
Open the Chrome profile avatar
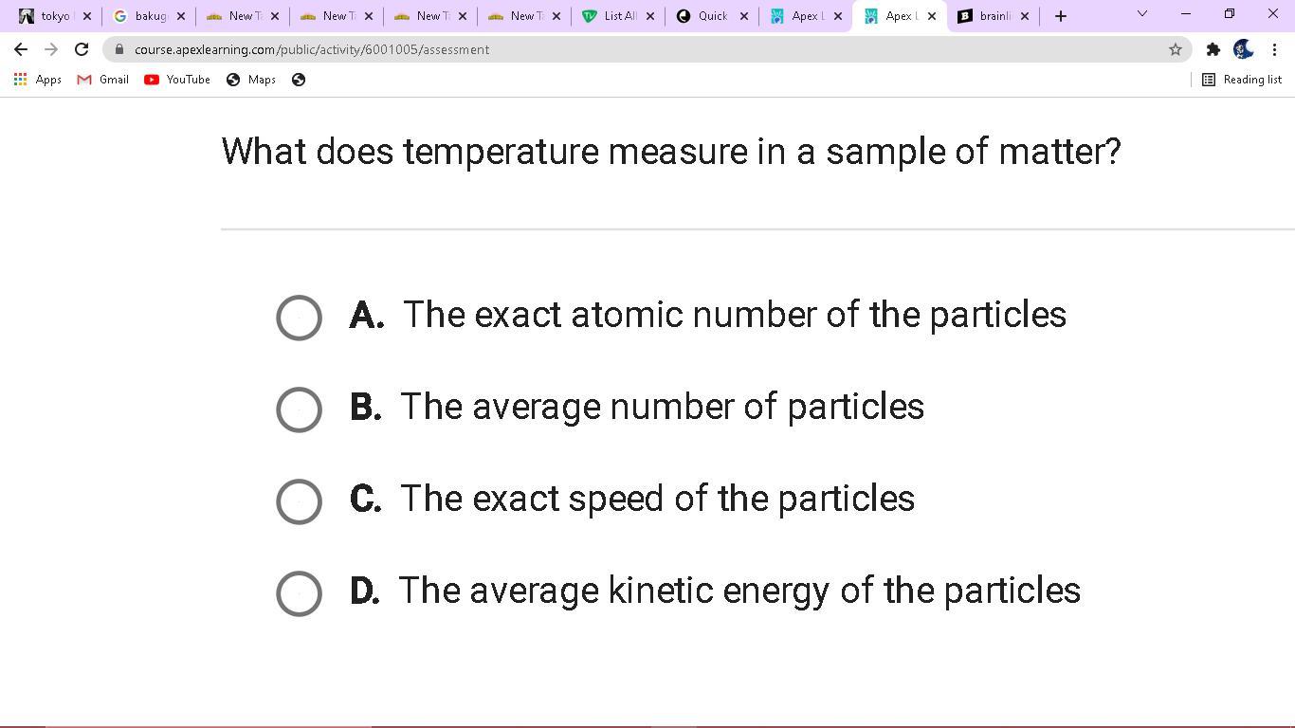[x=1243, y=49]
